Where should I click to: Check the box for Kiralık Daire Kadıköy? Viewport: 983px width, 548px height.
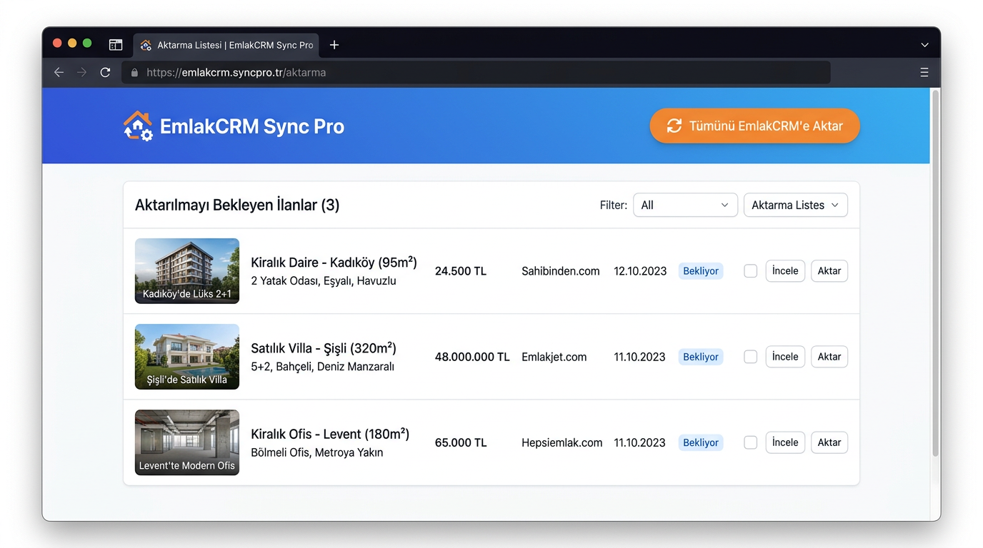tap(750, 271)
